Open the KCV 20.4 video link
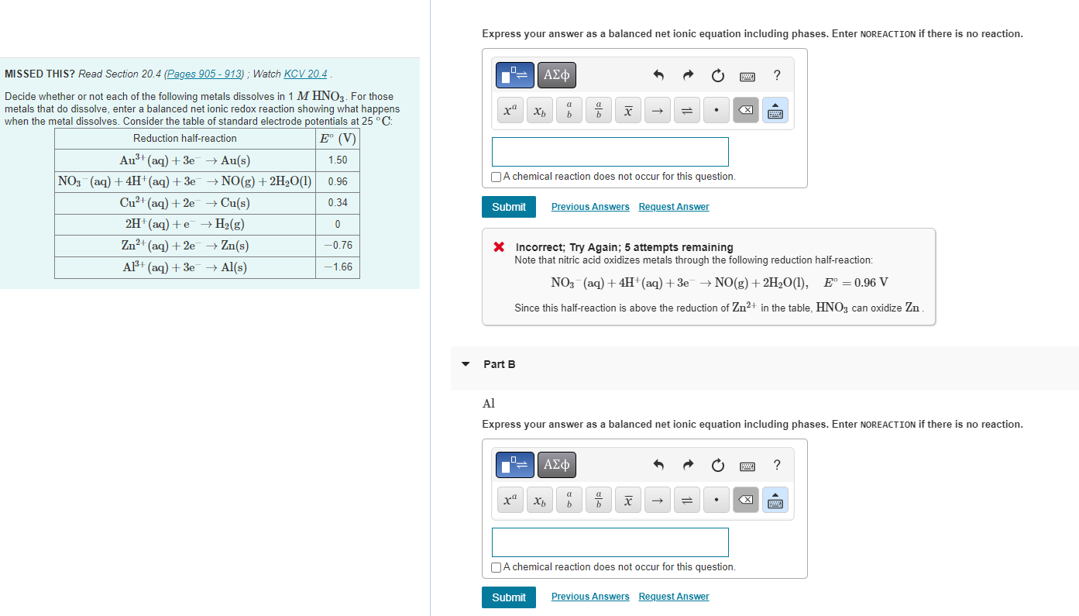The width and height of the screenshot is (1079, 616). 305,74
